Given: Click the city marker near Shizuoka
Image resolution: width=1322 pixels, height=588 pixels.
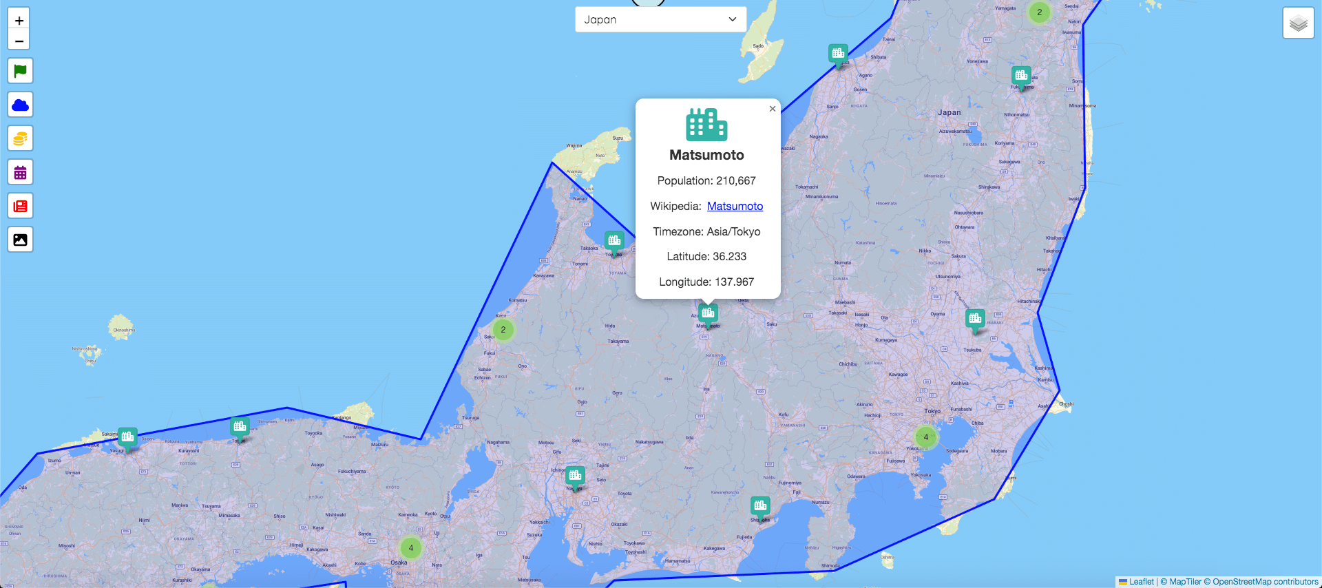Looking at the screenshot, I should coord(760,507).
